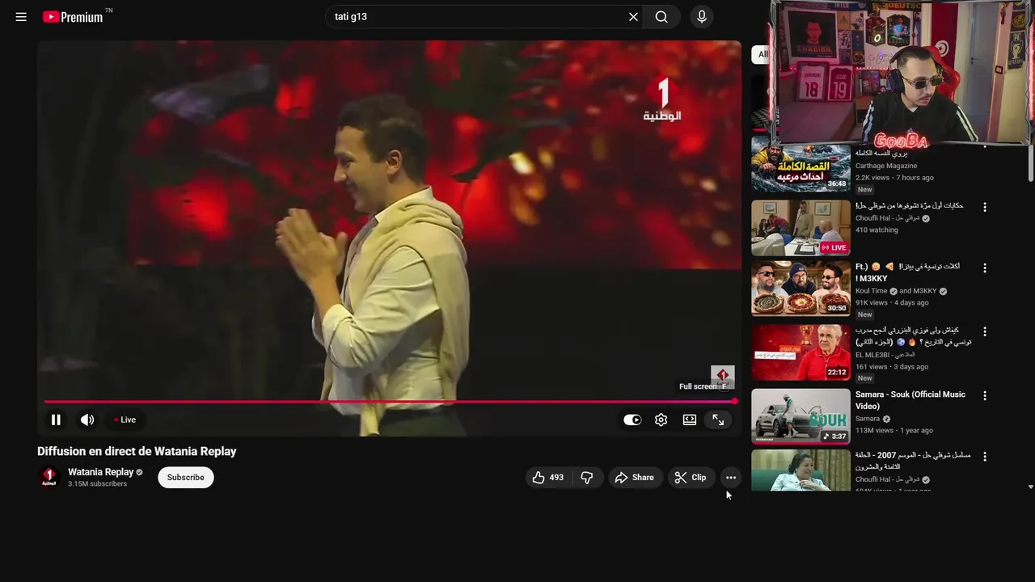
Task: Open options for Choufli Hal live video
Action: 985,207
